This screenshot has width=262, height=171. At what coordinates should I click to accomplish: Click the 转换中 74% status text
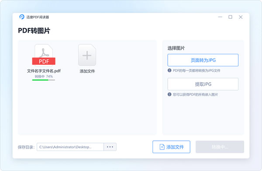(x=44, y=77)
